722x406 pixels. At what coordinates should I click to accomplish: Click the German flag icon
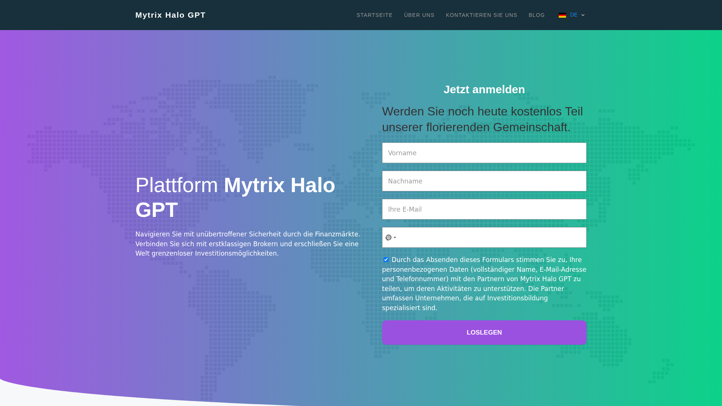click(x=562, y=15)
